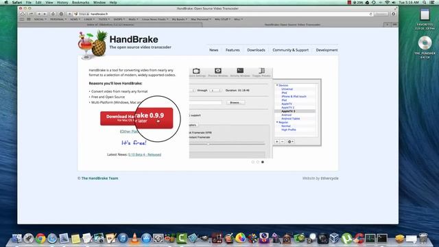Open the News page on HandBrake site
Screen dimensions: 439x247
[213, 50]
